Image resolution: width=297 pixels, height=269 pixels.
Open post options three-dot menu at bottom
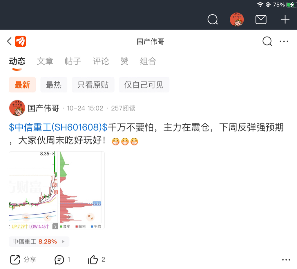tap(286, 260)
